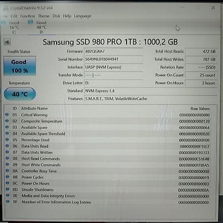223x223 pixels.
Task: Click the Raw Values column header
Action: [200, 108]
